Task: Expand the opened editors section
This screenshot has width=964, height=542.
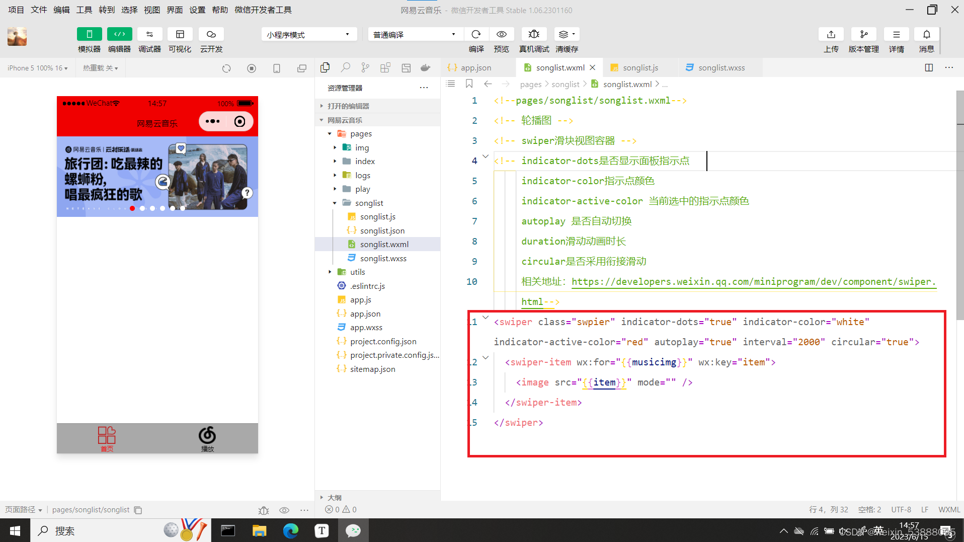Action: 377,106
